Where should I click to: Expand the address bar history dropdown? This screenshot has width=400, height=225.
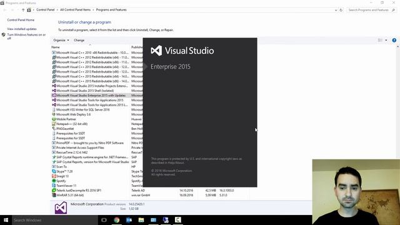click(336, 10)
